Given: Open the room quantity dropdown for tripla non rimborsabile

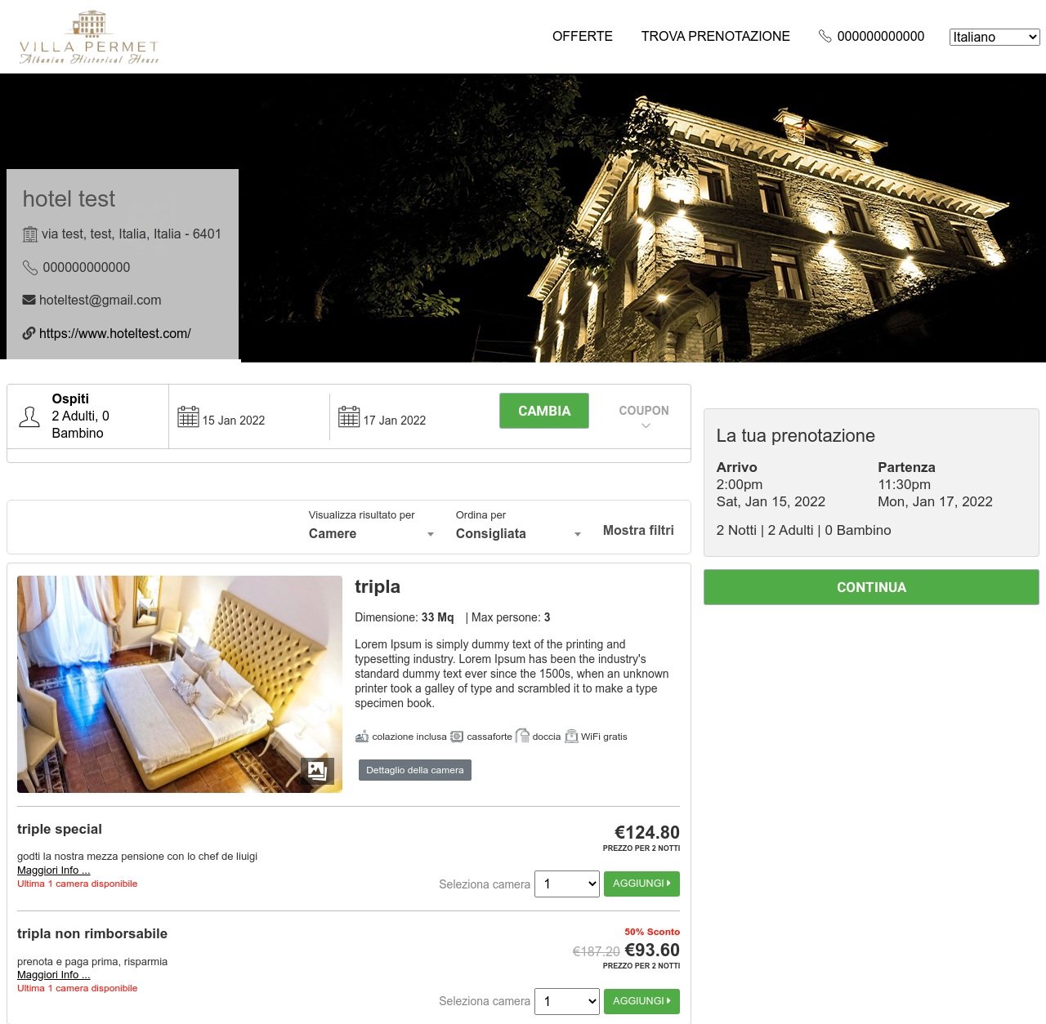Looking at the screenshot, I should (x=567, y=1001).
